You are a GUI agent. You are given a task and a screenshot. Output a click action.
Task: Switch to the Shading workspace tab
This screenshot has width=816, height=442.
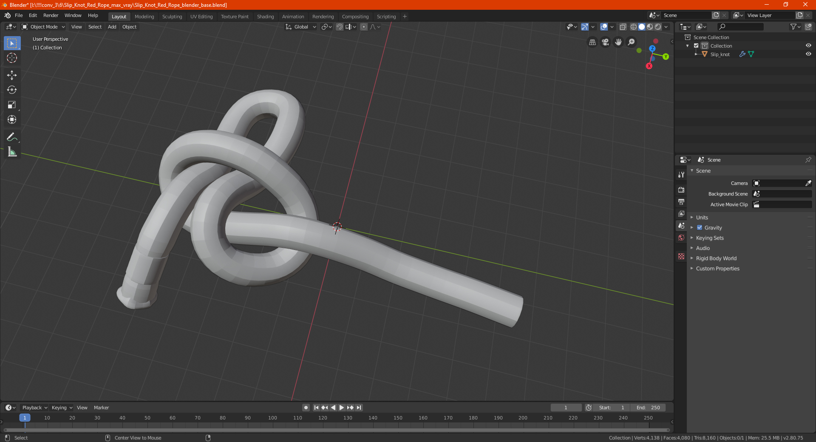pos(265,17)
